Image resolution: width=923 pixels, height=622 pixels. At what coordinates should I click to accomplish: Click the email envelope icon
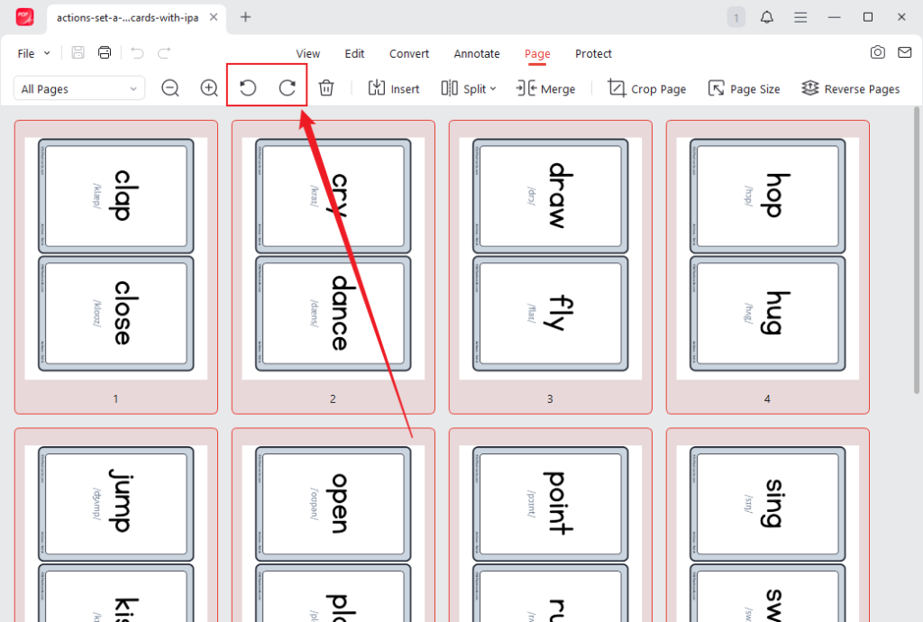click(x=905, y=52)
